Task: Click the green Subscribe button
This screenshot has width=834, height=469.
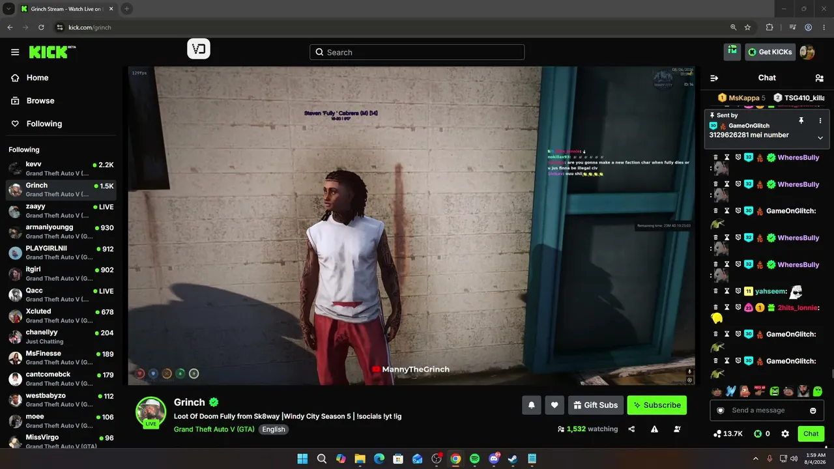Action: (x=657, y=405)
